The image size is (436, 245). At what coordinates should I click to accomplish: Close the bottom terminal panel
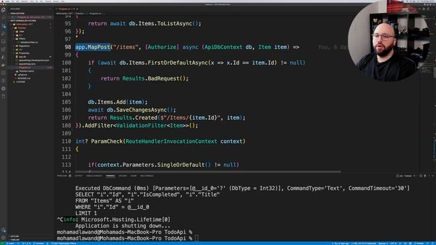click(433, 176)
